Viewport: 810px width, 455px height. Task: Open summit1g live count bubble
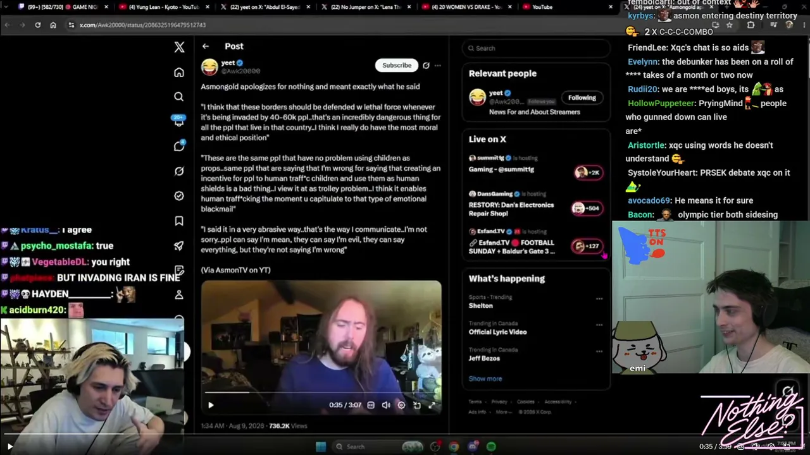(588, 173)
